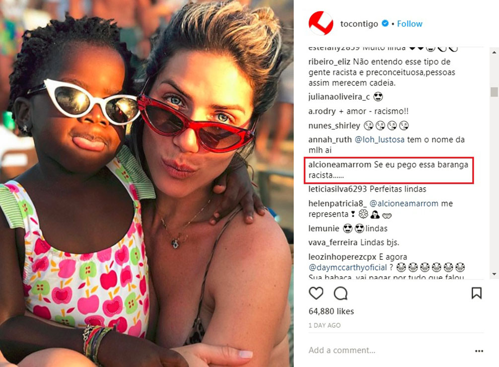Click the @alcioneamarrom mention in helenpatricia8_'s reply
Screen dimensions: 499x367
pyautogui.click(x=404, y=204)
